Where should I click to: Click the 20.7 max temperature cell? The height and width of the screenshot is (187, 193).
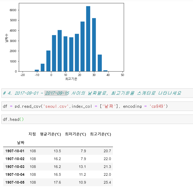pos(107,151)
